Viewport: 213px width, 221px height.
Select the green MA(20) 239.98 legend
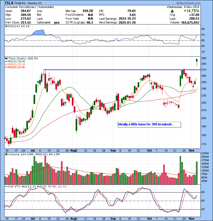(x=15, y=62)
